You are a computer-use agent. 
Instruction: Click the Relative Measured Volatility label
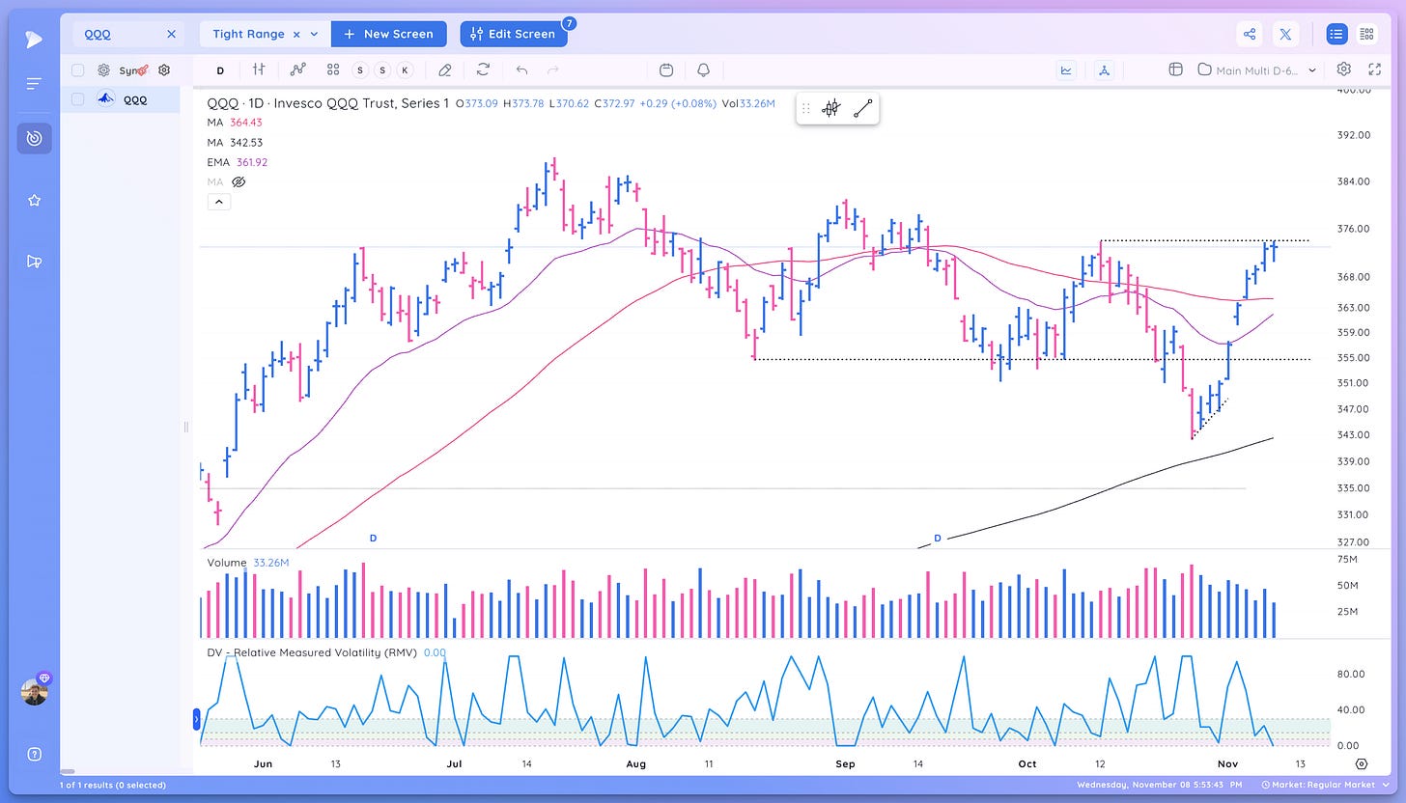click(x=314, y=652)
